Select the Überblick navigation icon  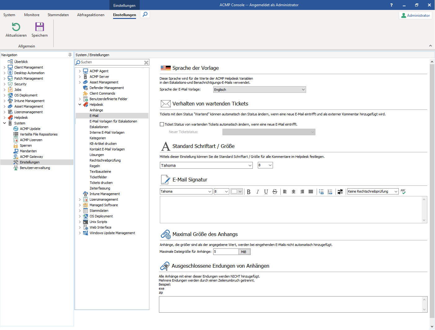click(x=11, y=61)
